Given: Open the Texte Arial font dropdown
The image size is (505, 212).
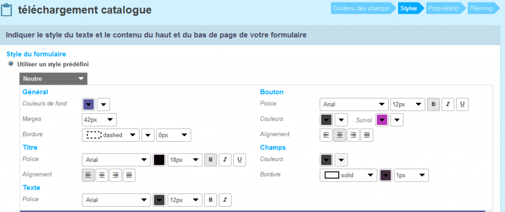Looking at the screenshot, I should [116, 200].
